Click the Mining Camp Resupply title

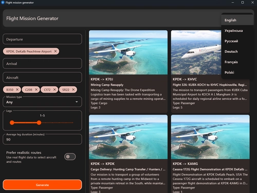pyautogui.click(x=107, y=85)
